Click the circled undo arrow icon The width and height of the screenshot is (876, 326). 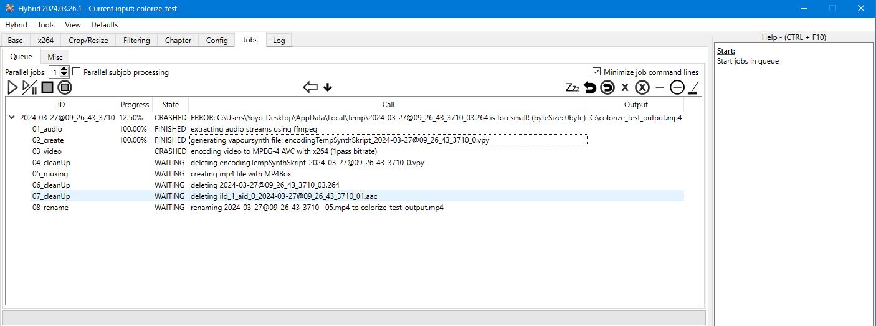(607, 87)
